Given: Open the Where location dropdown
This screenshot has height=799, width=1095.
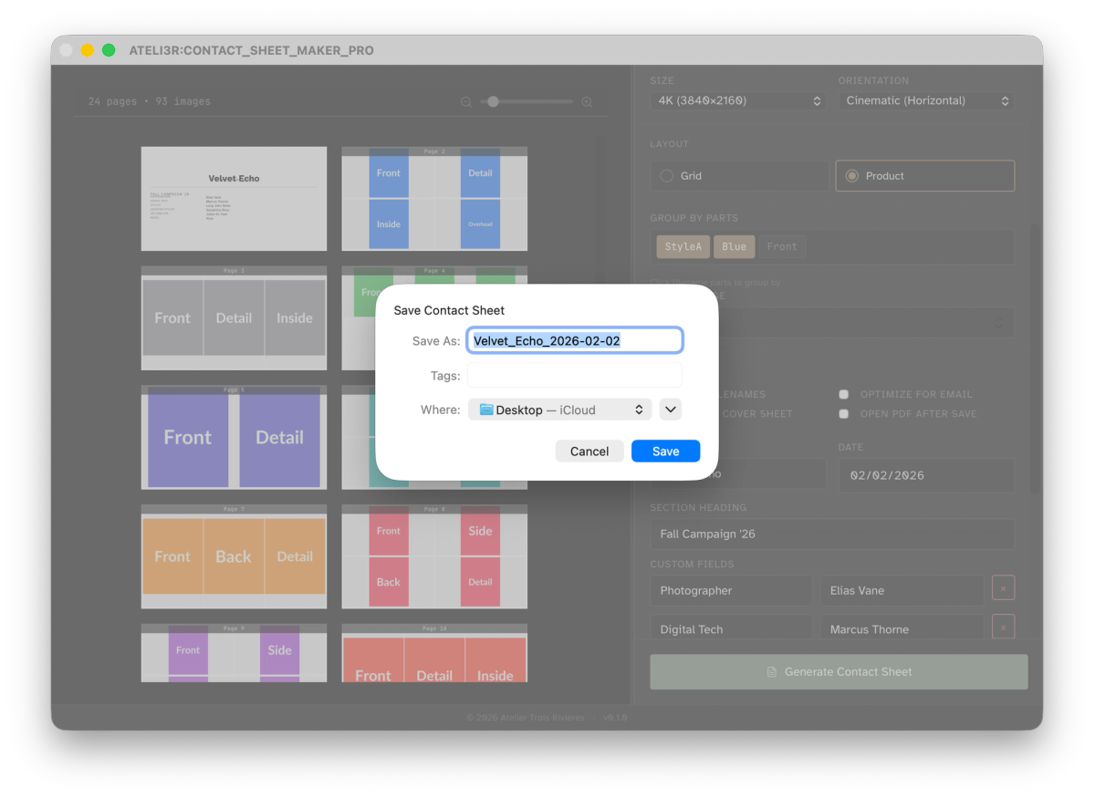Looking at the screenshot, I should [x=559, y=410].
